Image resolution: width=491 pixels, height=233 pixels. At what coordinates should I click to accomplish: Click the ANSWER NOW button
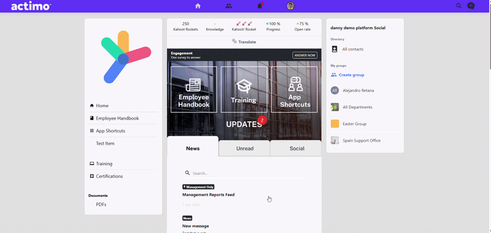tap(304, 55)
